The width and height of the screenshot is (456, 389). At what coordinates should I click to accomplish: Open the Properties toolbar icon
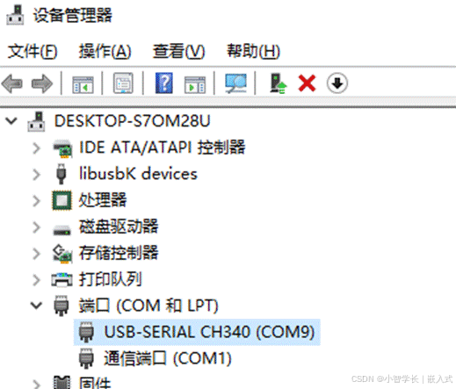click(x=123, y=83)
